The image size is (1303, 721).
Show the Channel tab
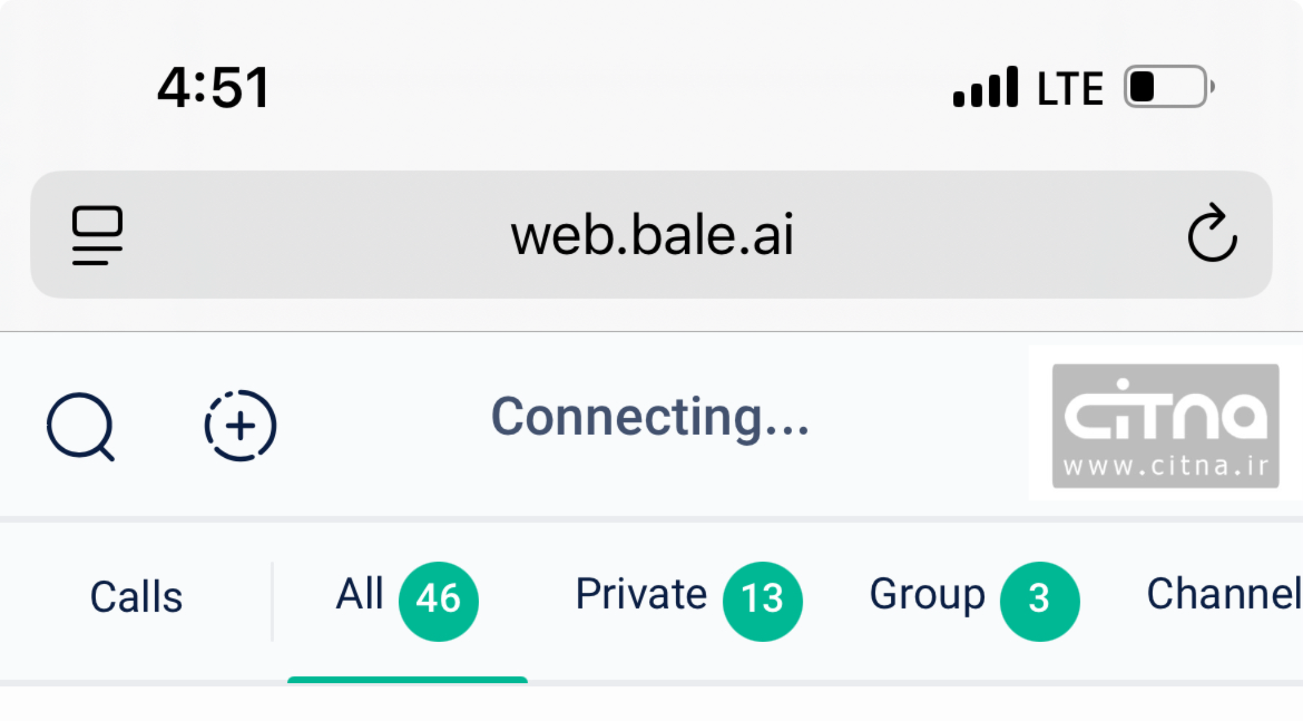[x=1223, y=594]
